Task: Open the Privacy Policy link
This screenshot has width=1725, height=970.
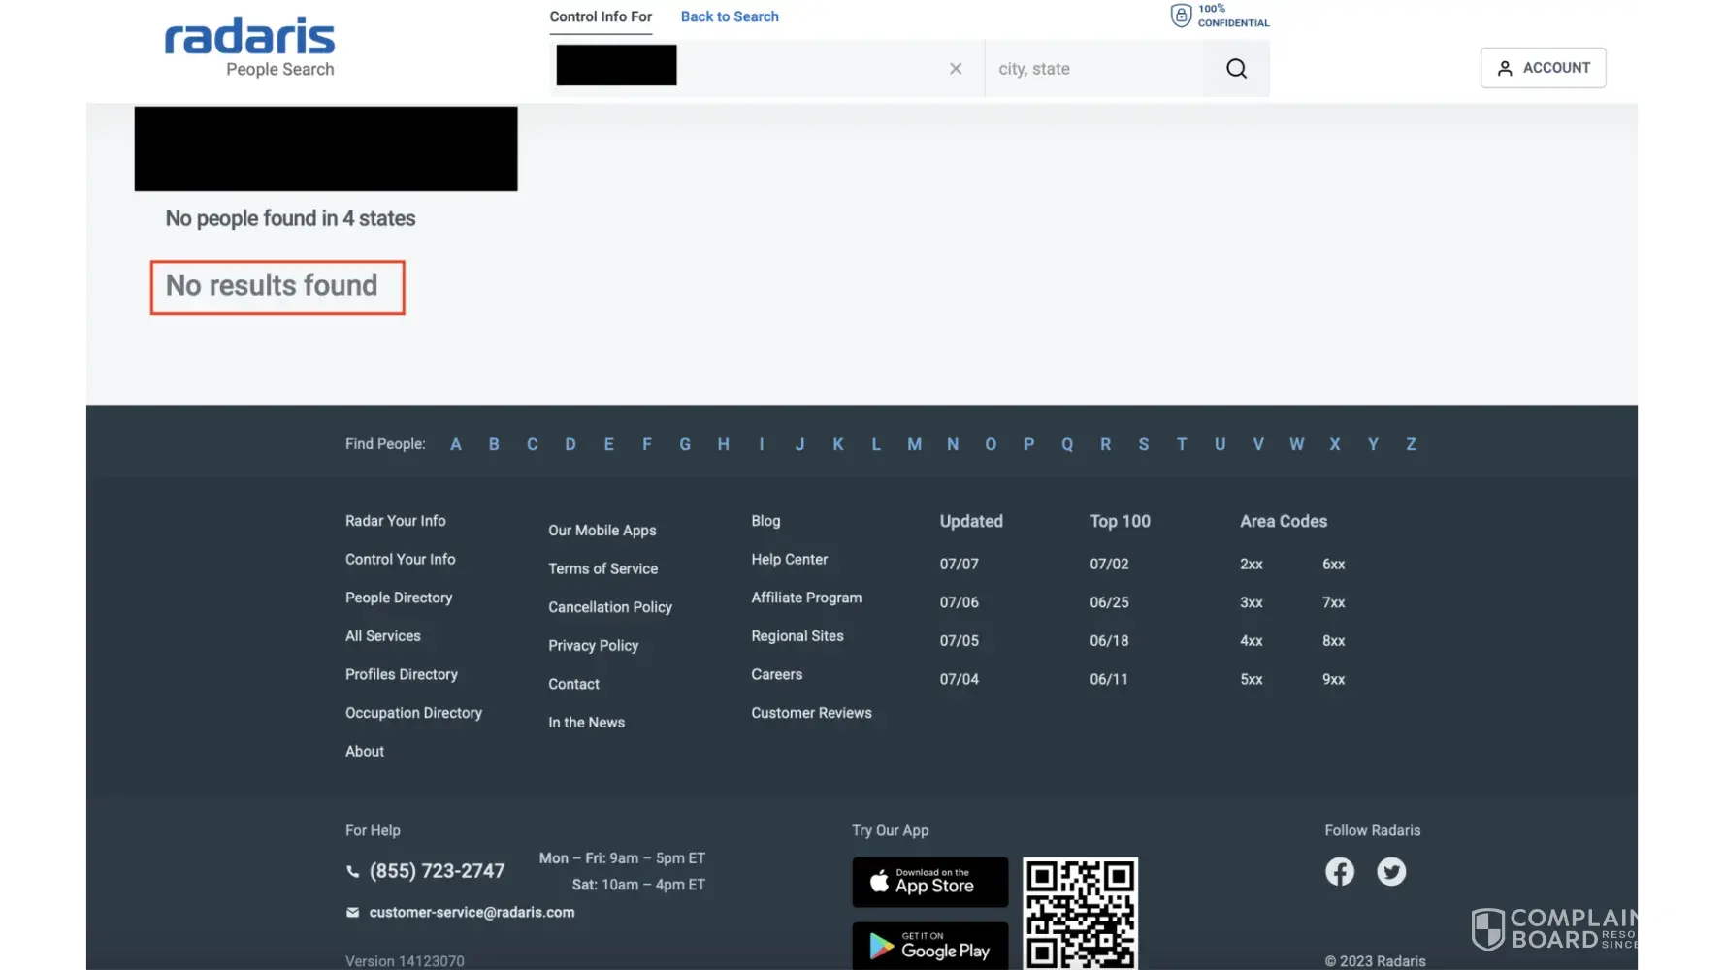Action: [593, 646]
